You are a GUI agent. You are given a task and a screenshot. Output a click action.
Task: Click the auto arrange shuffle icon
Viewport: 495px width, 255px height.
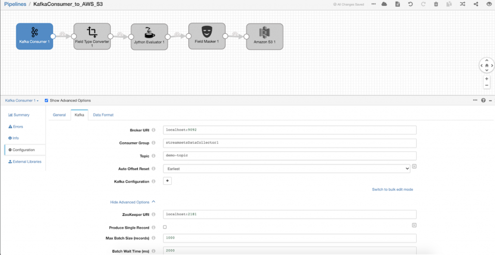[x=463, y=4]
